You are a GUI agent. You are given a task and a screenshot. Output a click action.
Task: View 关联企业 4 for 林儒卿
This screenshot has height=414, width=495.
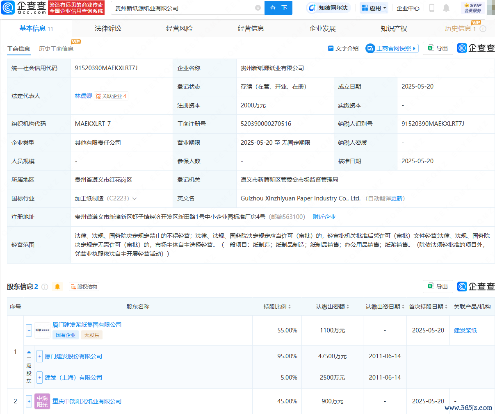111,96
